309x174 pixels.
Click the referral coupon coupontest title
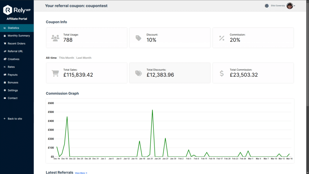click(x=76, y=6)
